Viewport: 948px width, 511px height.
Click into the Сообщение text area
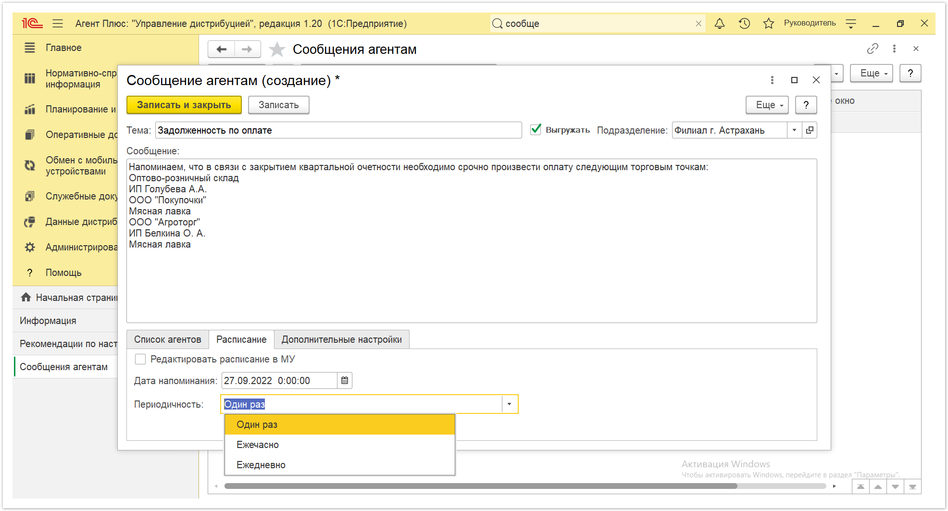pyautogui.click(x=472, y=241)
